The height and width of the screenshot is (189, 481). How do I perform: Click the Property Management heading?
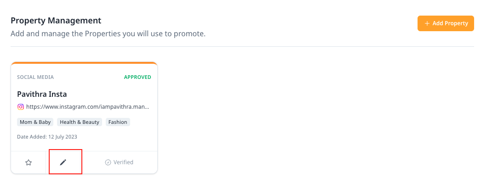tap(56, 21)
